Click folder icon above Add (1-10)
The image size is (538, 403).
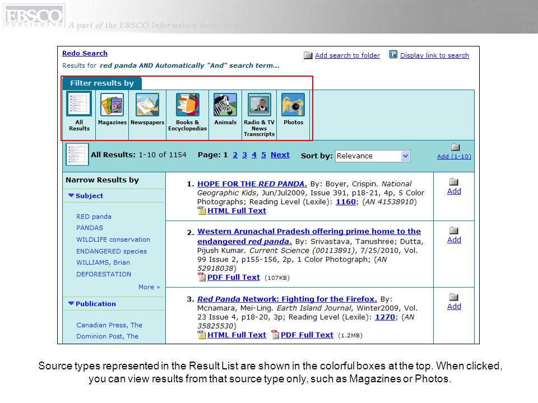point(455,147)
